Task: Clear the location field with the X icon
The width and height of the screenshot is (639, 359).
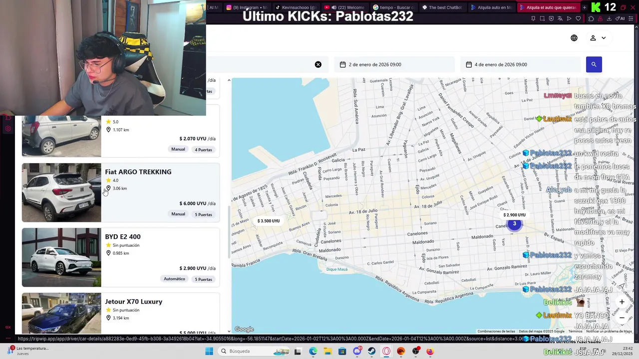Action: click(318, 64)
